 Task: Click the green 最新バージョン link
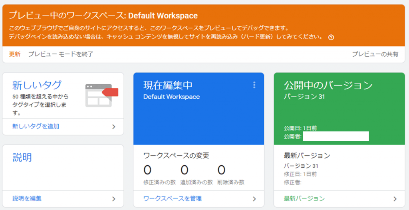[x=304, y=198]
